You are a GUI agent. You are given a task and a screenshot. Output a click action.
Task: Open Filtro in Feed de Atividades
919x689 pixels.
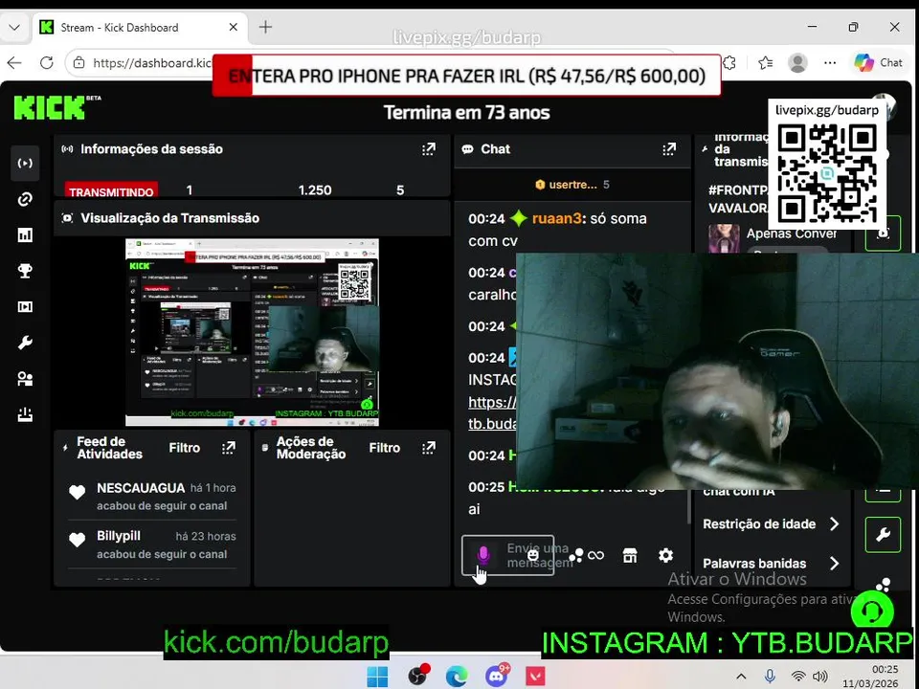point(185,448)
